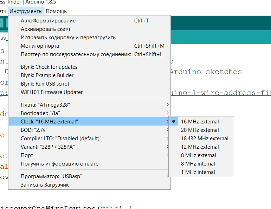This screenshot has width=271, height=209.
Task: Click Получить информацию о плате
Action: click(89, 164)
